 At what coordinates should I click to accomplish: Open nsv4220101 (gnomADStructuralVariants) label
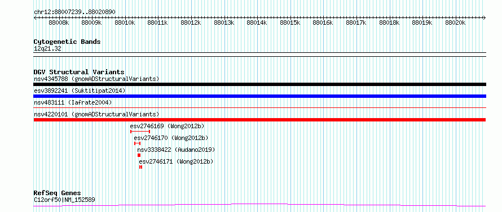point(96,114)
